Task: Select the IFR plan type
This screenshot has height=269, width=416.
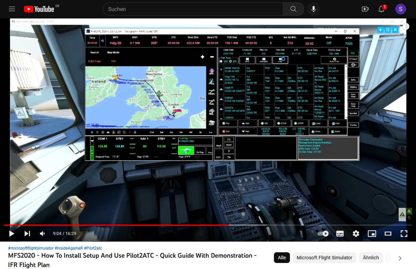Action: pyautogui.click(x=230, y=61)
